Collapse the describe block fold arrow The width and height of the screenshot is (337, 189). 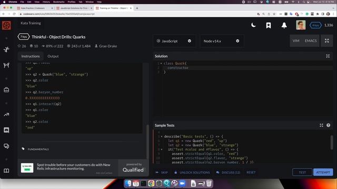[162, 136]
